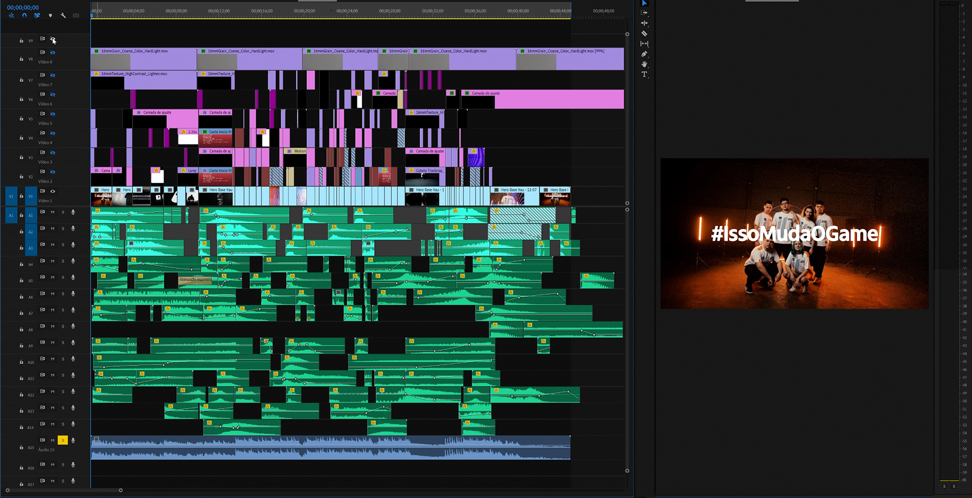
Task: Click fx badge on 16mmTexture_HighContrast_Lighten clip
Action: point(96,74)
